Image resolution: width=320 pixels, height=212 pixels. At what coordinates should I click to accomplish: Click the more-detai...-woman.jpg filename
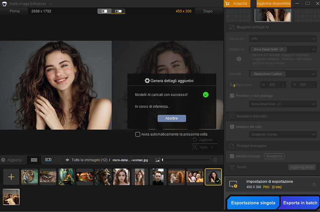(x=130, y=160)
